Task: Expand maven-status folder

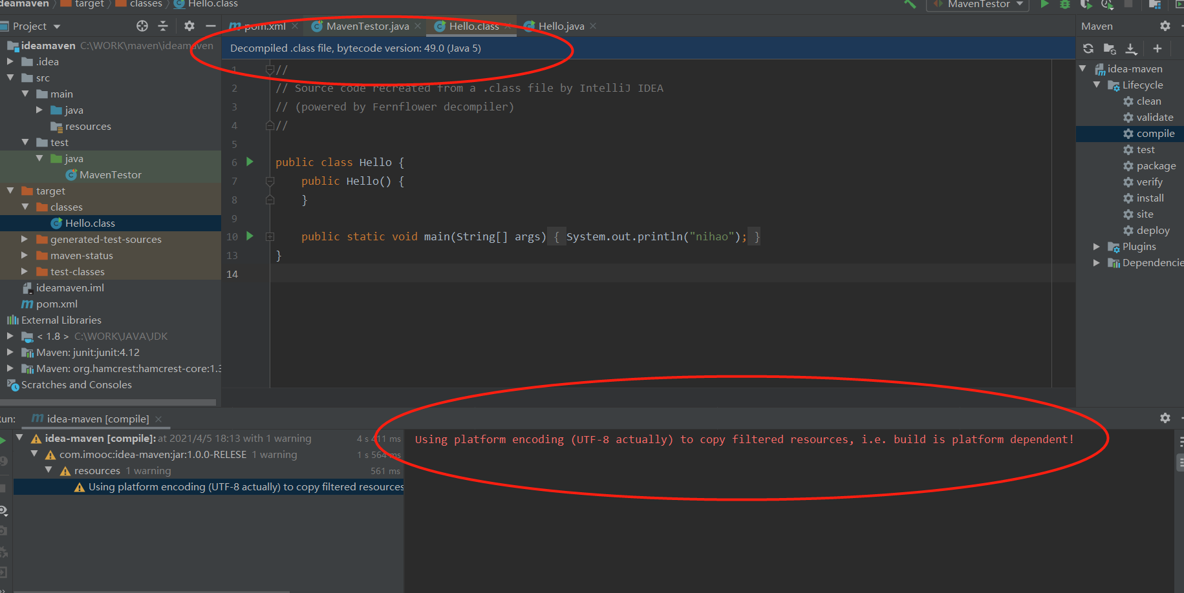Action: point(25,255)
